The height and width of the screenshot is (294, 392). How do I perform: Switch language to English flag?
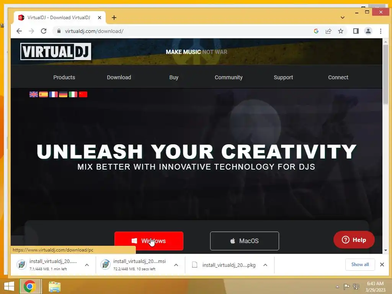click(34, 94)
